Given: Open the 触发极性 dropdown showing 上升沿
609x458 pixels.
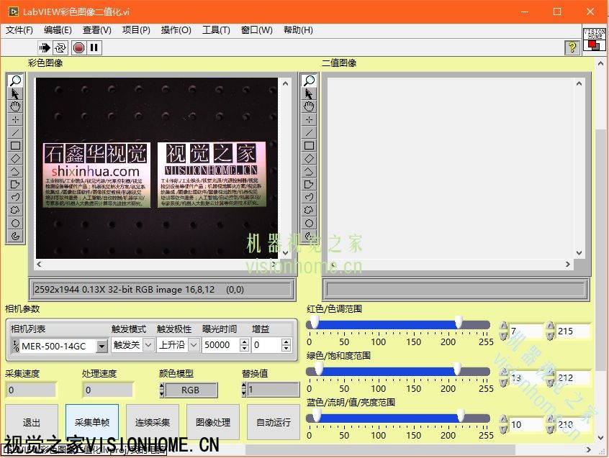Looking at the screenshot, I should click(194, 345).
